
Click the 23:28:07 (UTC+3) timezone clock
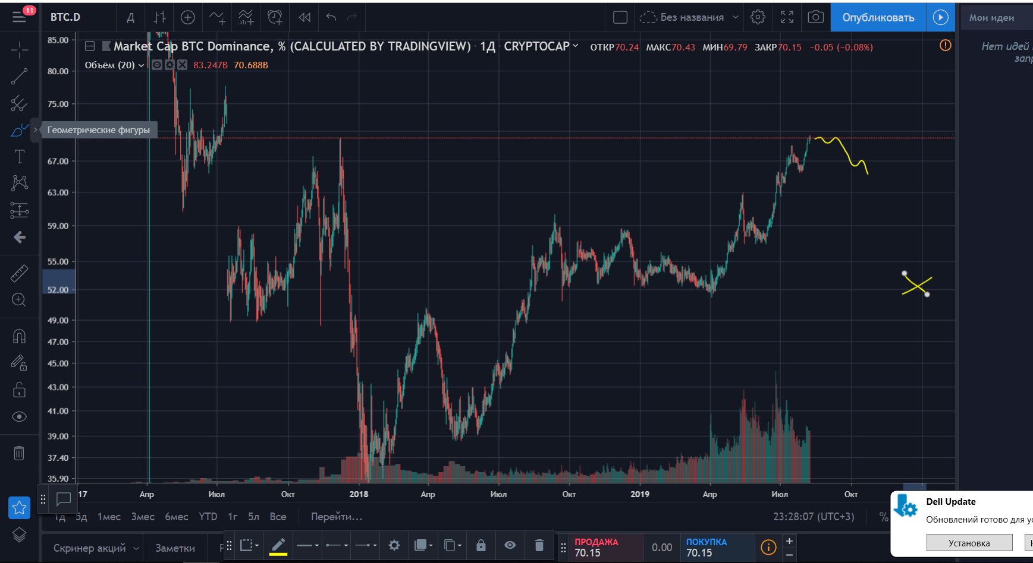814,517
